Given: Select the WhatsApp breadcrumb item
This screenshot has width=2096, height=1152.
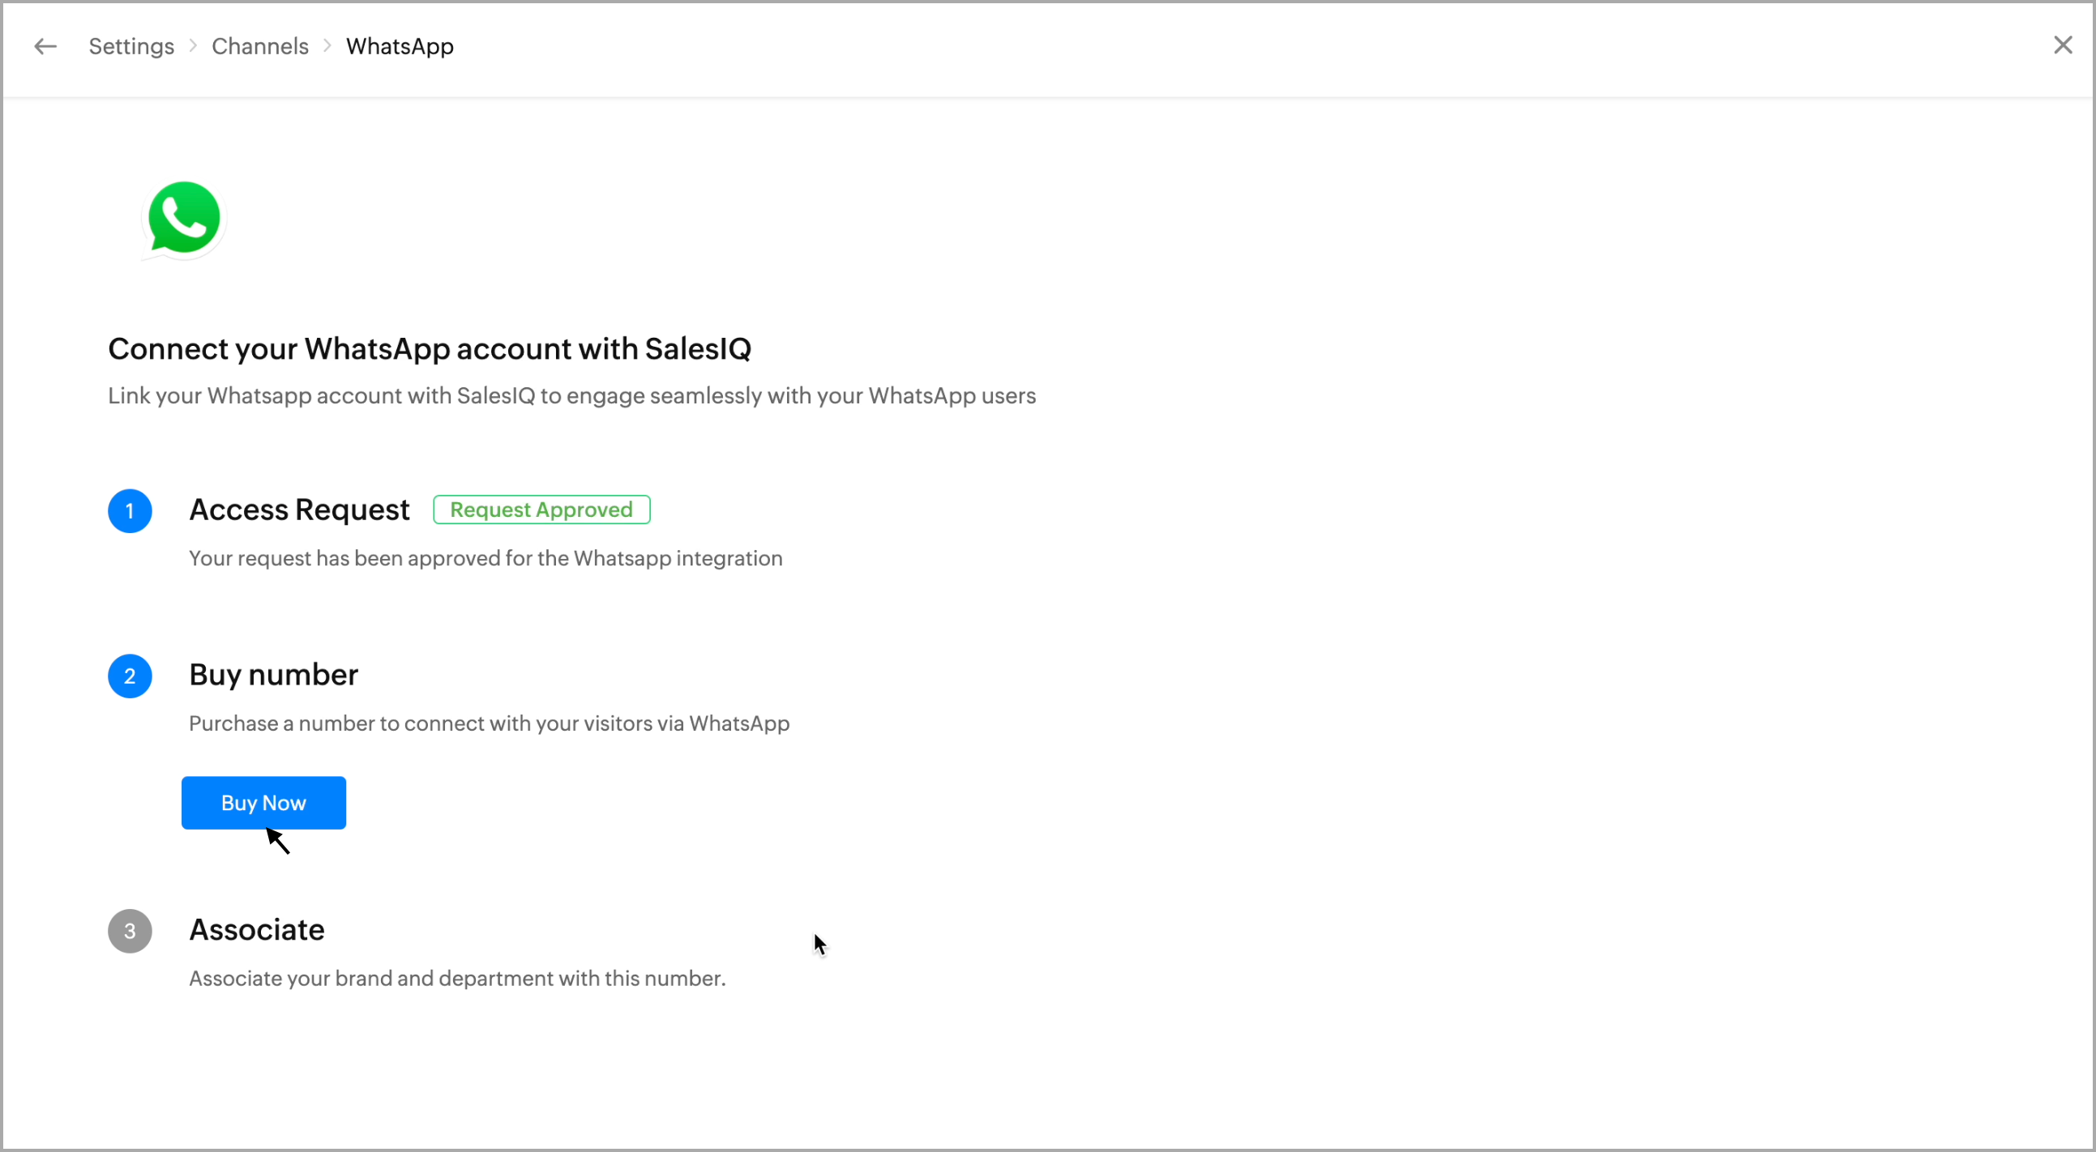Looking at the screenshot, I should coord(400,46).
